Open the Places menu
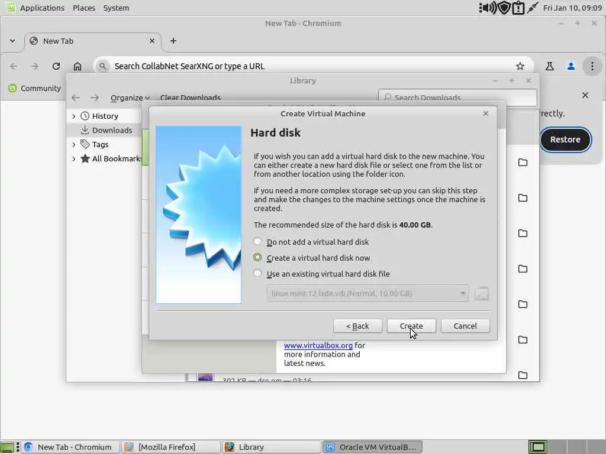606x454 pixels. click(x=84, y=8)
